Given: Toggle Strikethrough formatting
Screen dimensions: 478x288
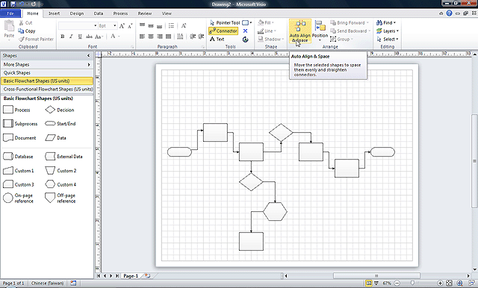Looking at the screenshot, I should [89, 37].
